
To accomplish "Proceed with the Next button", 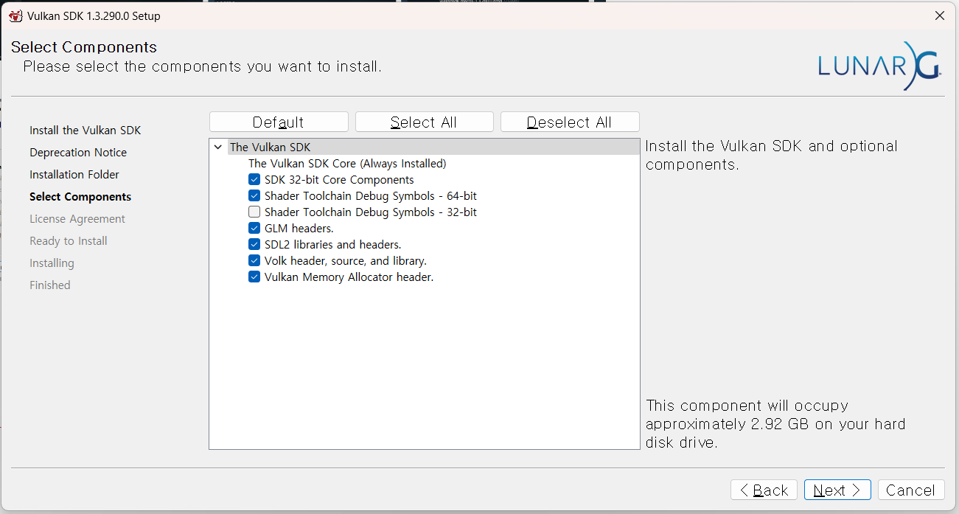I will click(x=837, y=490).
